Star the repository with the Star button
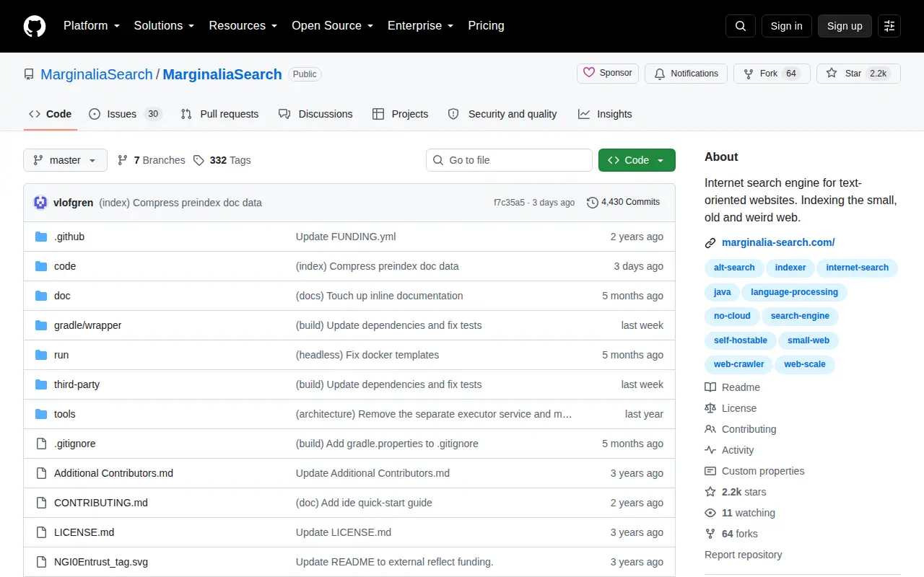The height and width of the screenshot is (577, 924). click(858, 74)
